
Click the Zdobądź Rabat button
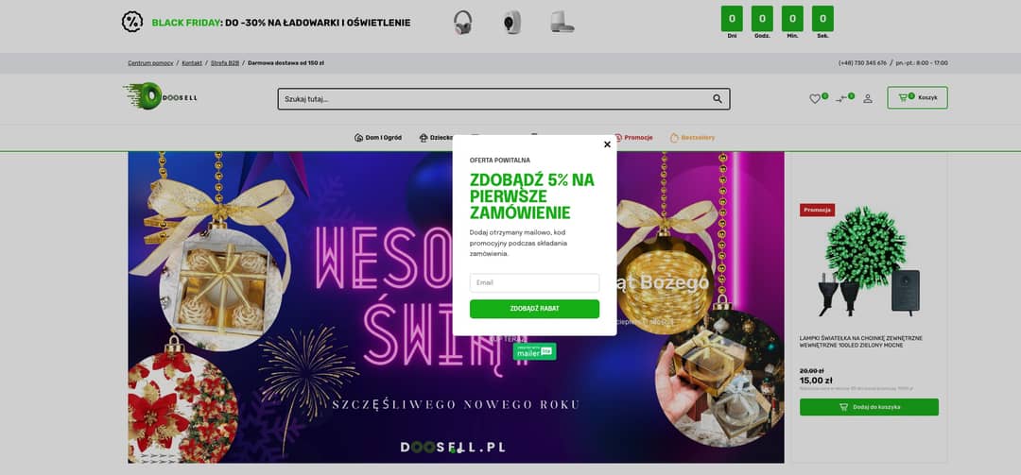(x=534, y=309)
